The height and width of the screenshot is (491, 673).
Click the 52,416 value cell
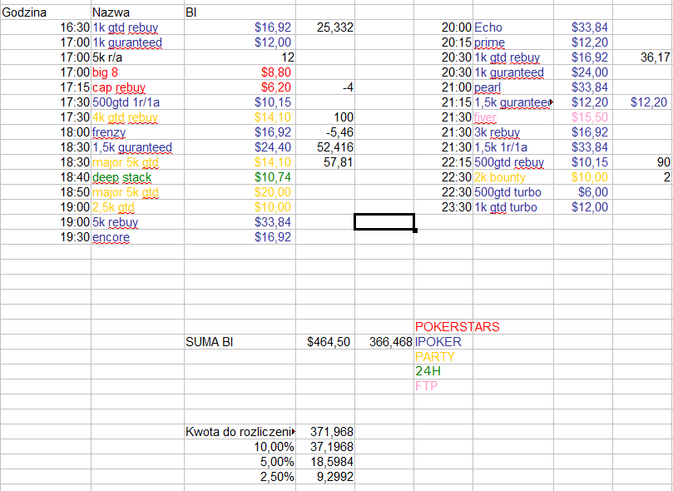point(325,147)
